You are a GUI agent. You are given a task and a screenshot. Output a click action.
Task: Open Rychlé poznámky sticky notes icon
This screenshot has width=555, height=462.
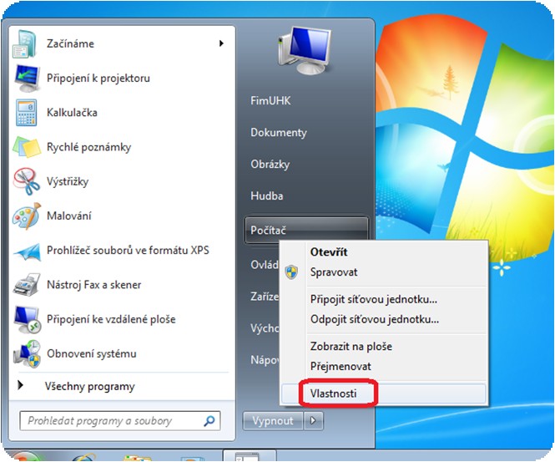click(27, 147)
